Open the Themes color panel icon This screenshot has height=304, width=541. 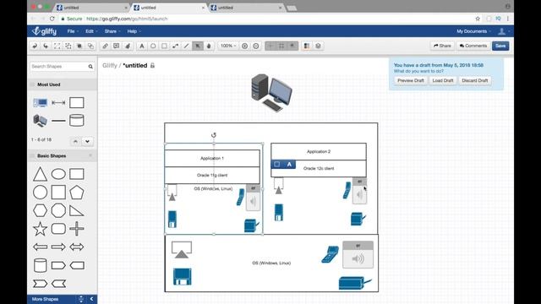click(306, 46)
